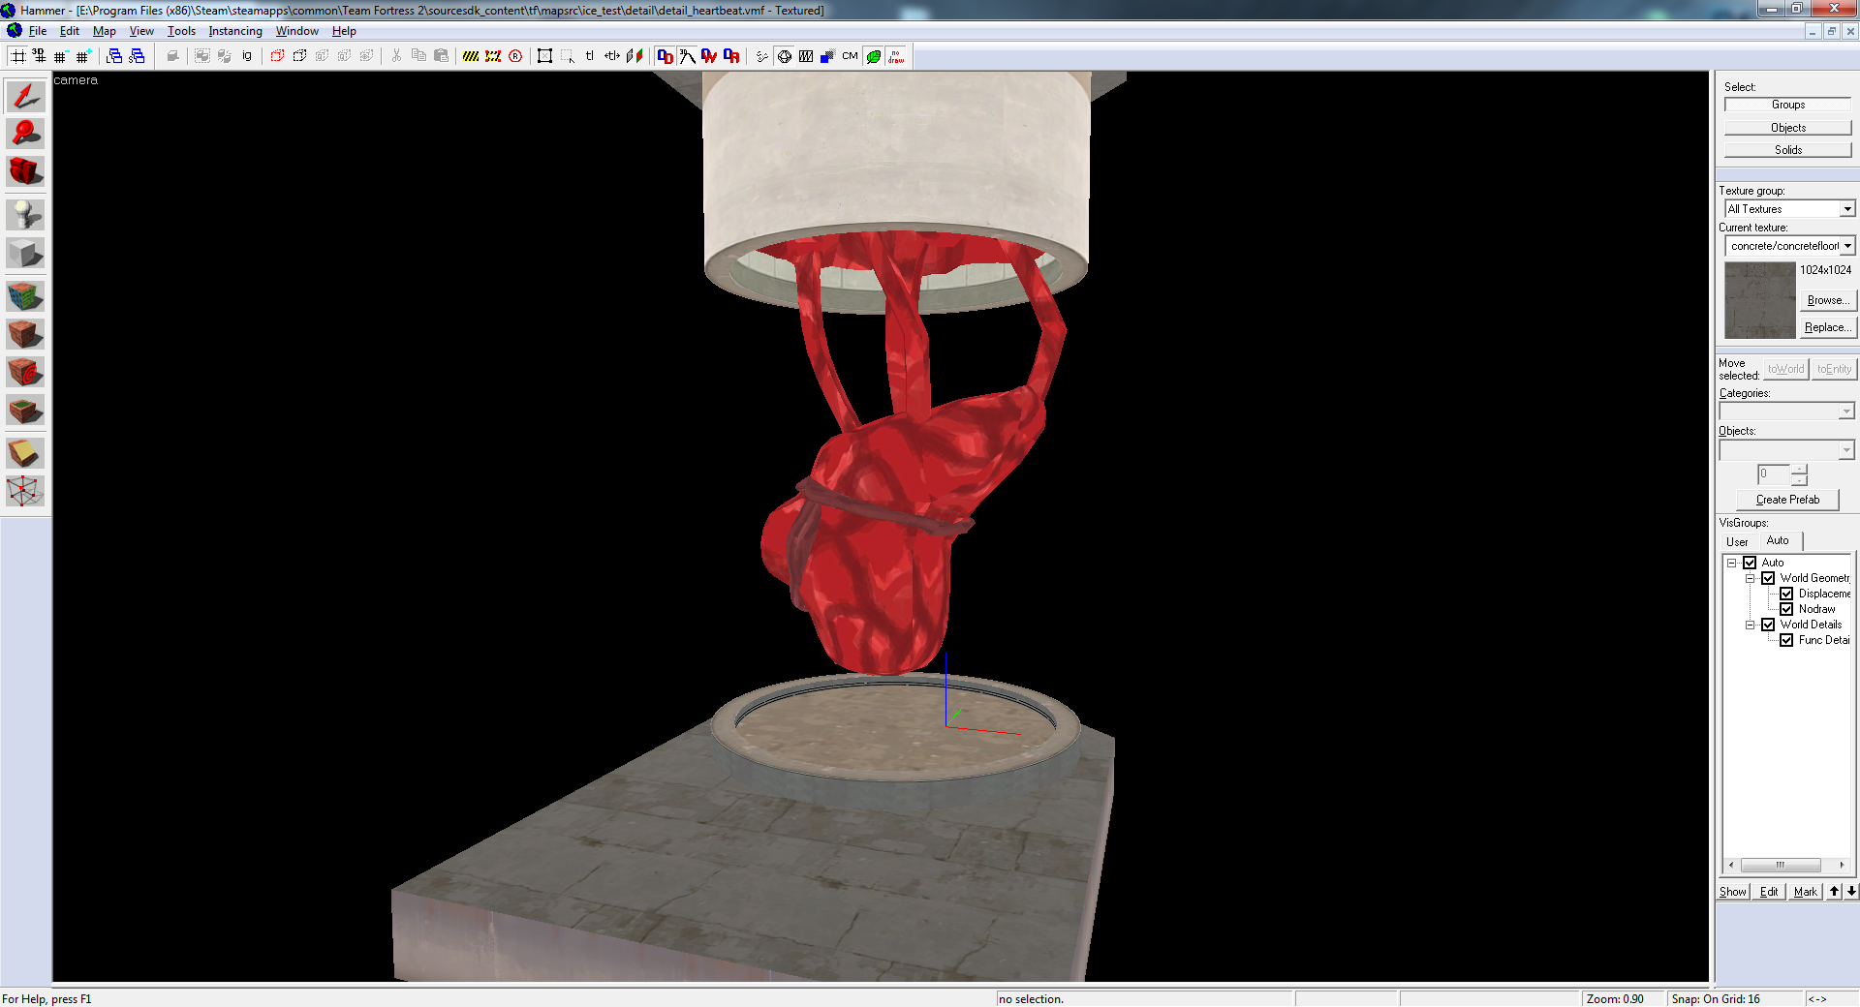Click the green leaf toolbar icon
1860x1007 pixels.
(x=874, y=56)
